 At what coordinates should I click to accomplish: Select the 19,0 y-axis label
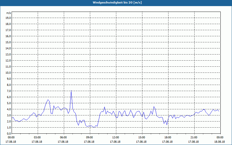click(8, 18)
